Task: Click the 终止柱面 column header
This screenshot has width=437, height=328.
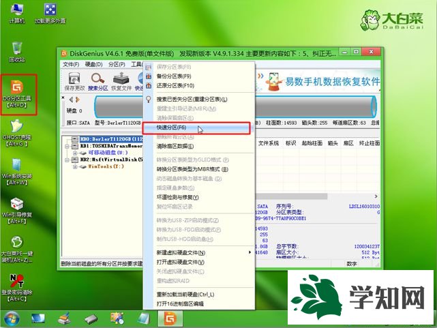Action: pos(370,143)
